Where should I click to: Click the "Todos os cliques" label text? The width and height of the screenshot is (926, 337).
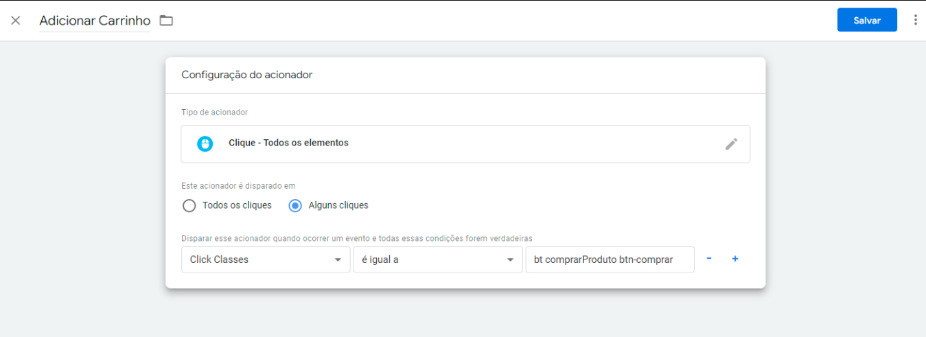pyautogui.click(x=237, y=205)
